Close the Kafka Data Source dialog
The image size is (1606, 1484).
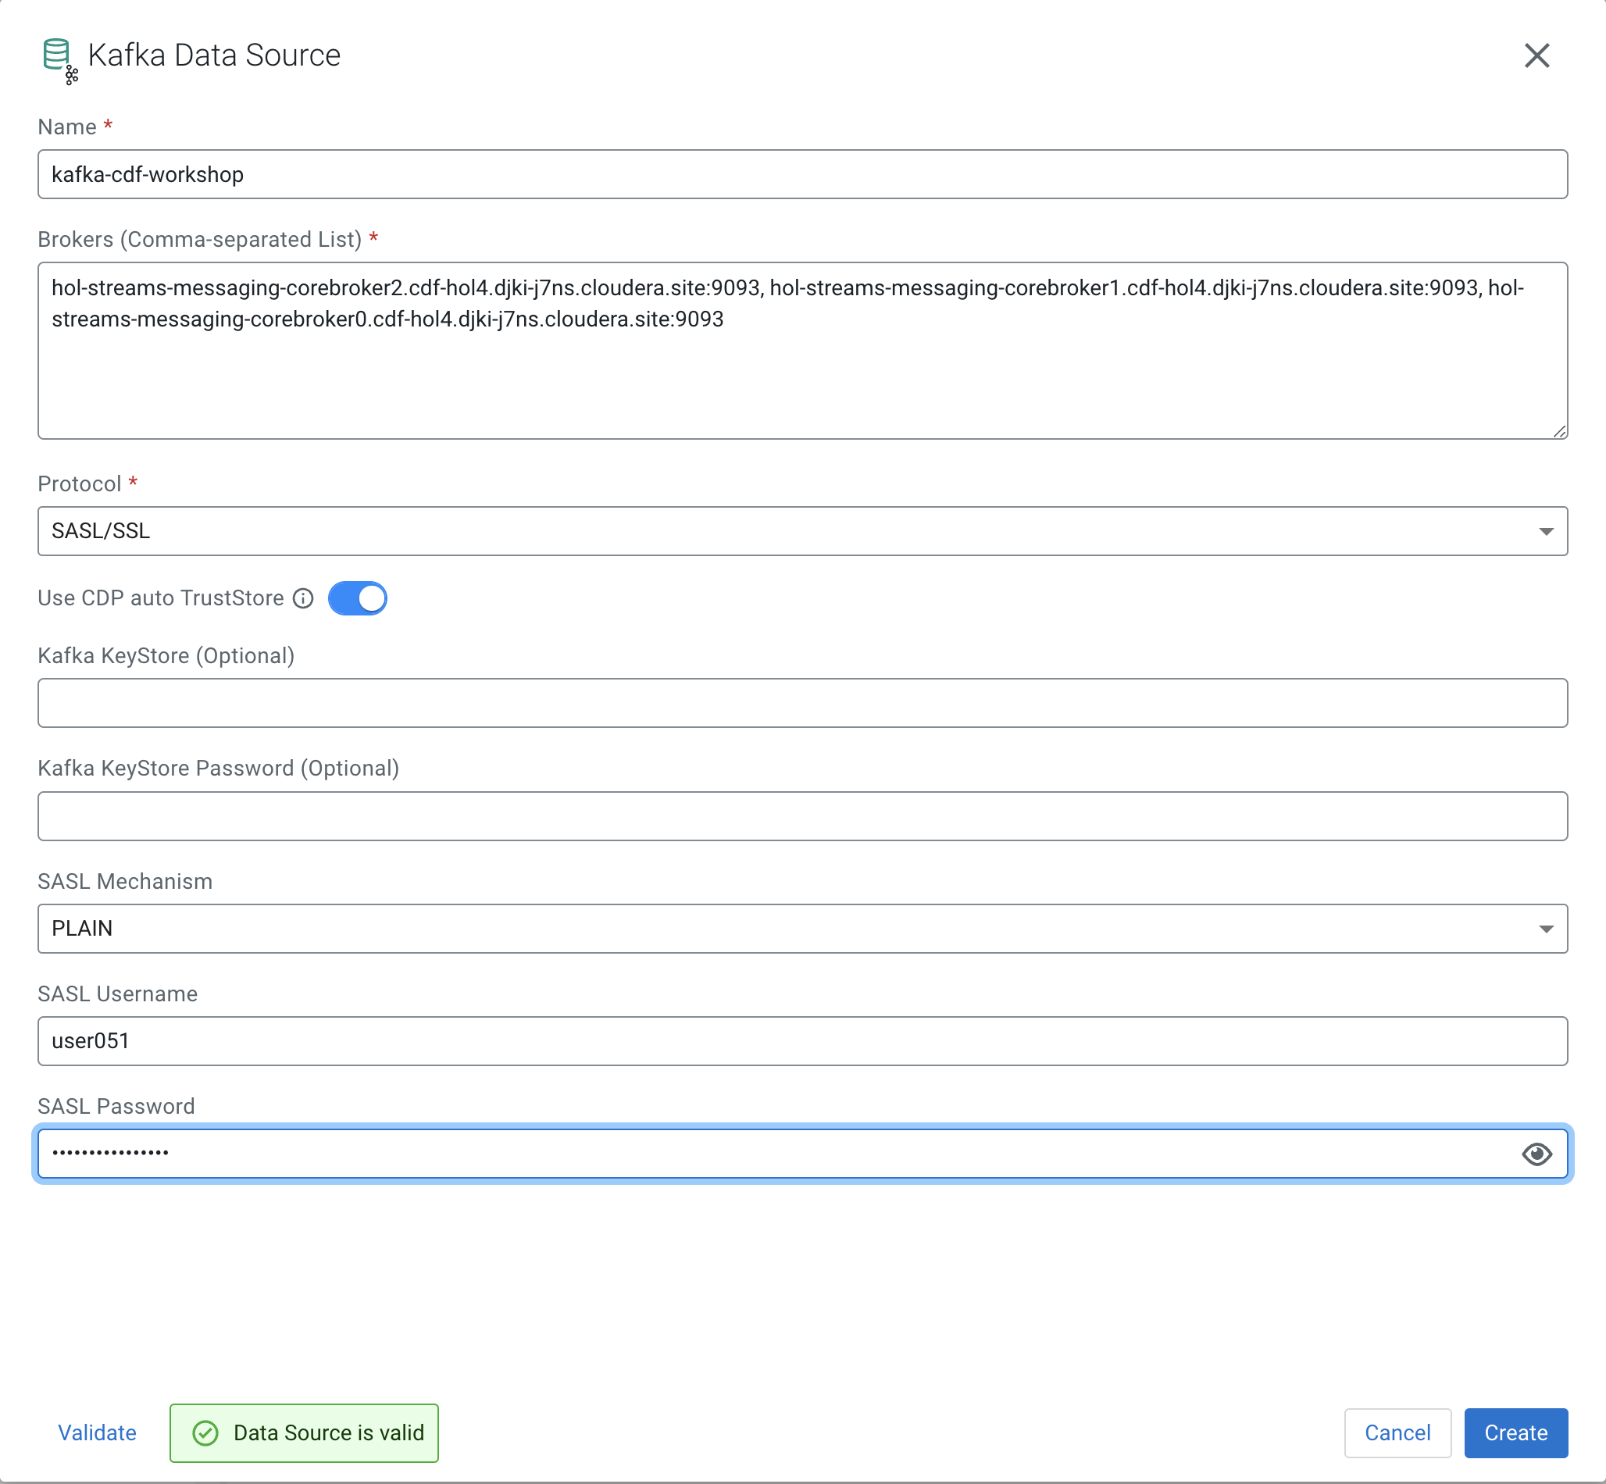click(x=1536, y=55)
